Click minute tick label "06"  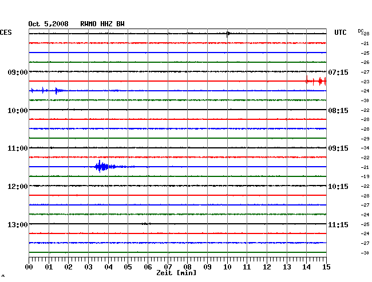pyautogui.click(x=148, y=267)
